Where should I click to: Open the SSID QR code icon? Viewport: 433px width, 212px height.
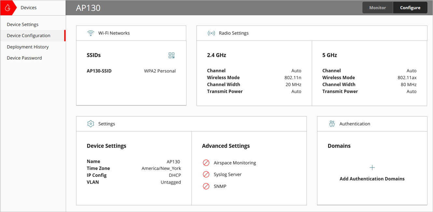(171, 55)
